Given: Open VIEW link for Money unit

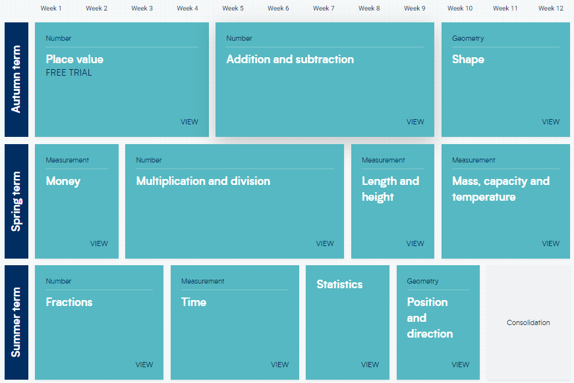Looking at the screenshot, I should tap(99, 243).
